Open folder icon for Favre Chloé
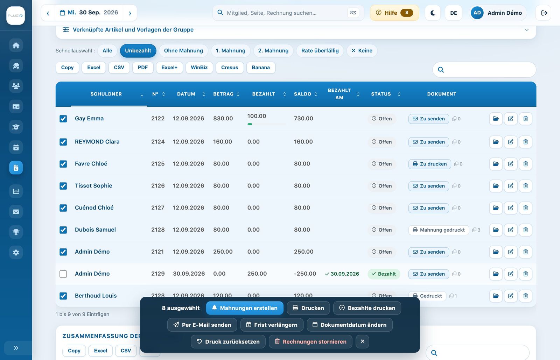560x360 pixels. click(x=496, y=164)
